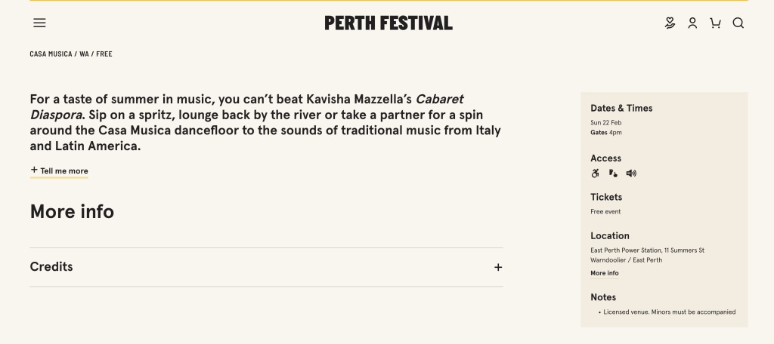Image resolution: width=774 pixels, height=344 pixels.
Task: Open the search magnifier icon
Action: [738, 23]
